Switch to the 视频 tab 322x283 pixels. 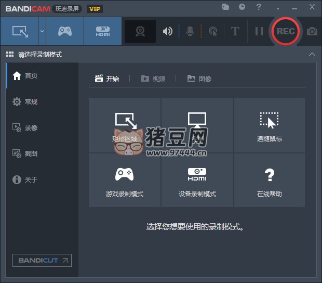point(153,79)
